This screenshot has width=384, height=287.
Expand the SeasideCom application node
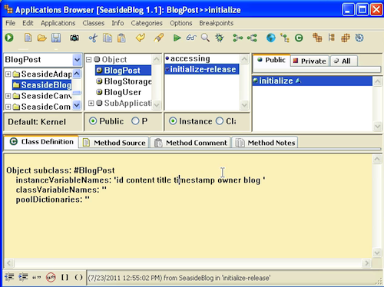pyautogui.click(x=8, y=107)
